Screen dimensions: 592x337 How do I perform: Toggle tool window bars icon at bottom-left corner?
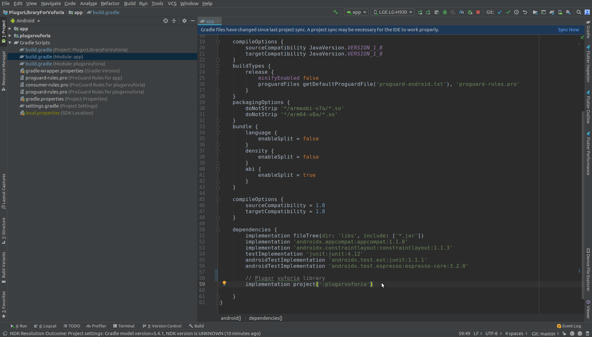(x=5, y=333)
